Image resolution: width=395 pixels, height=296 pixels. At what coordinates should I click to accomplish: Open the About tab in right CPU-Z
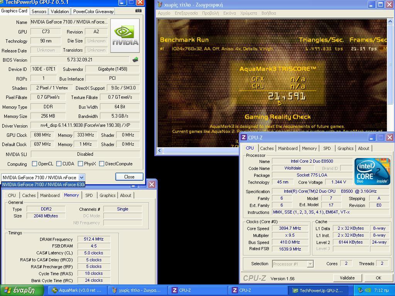coord(363,148)
